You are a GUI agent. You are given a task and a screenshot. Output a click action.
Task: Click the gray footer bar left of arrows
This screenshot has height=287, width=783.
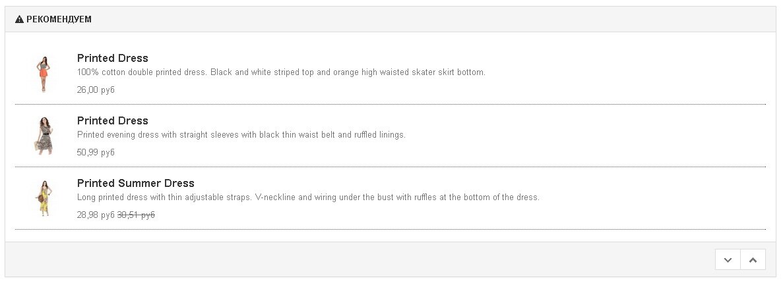(356, 259)
